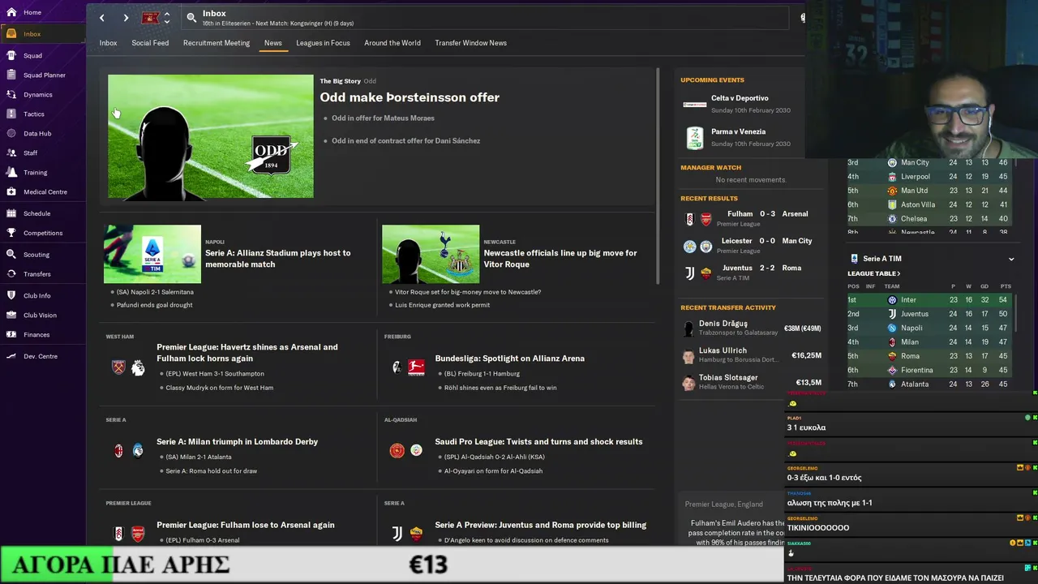Open the Around the World tab

tap(392, 43)
